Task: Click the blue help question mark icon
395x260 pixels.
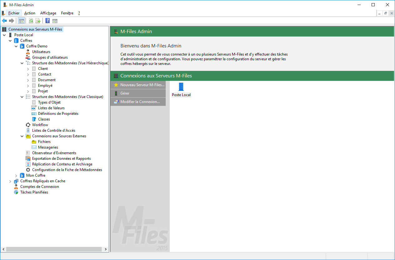Action: coord(48,21)
